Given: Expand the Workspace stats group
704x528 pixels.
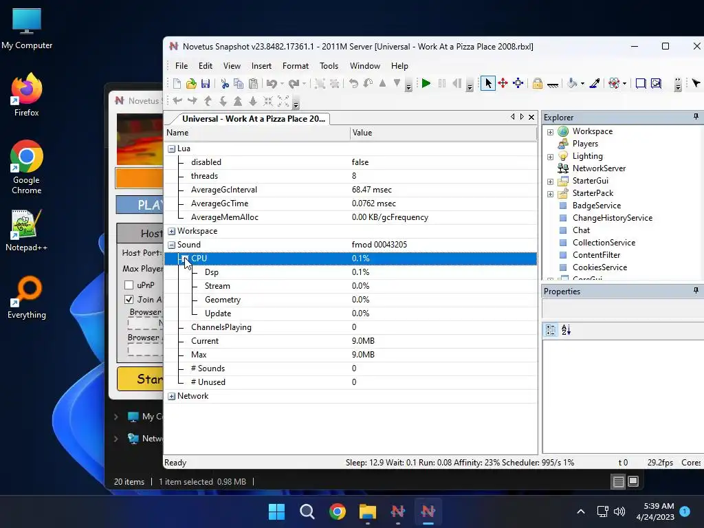Looking at the screenshot, I should [171, 231].
